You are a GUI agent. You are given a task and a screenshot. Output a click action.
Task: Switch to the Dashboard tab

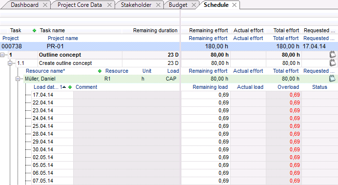[24, 5]
